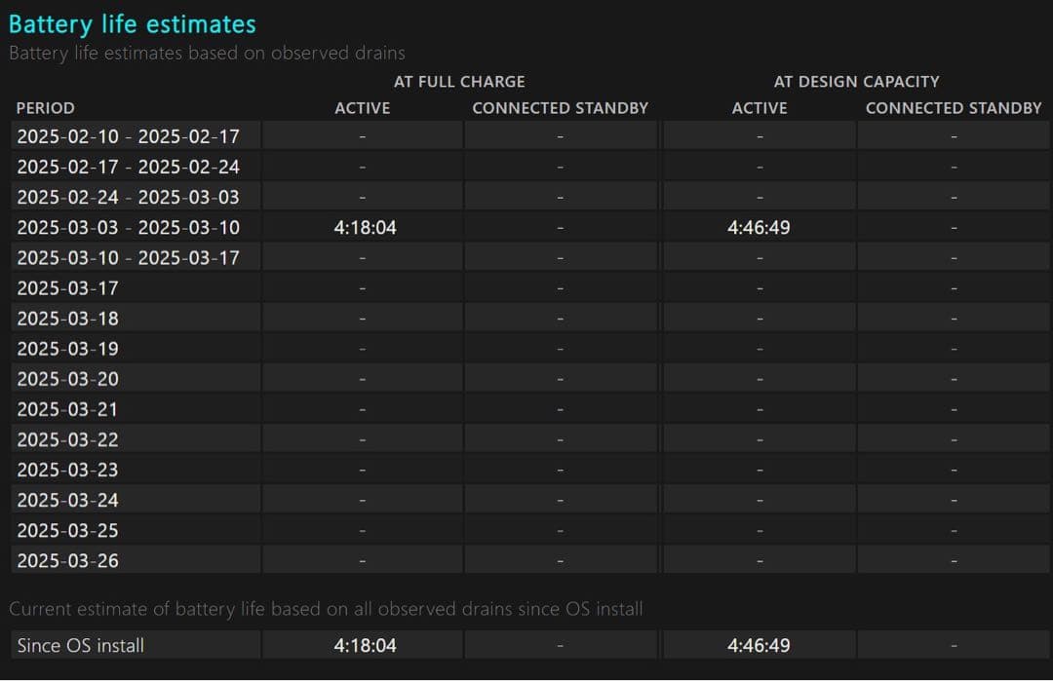Click ACTIVE header under AT FULL CHARGE
Image resolution: width=1053 pixels, height=681 pixels.
point(363,108)
